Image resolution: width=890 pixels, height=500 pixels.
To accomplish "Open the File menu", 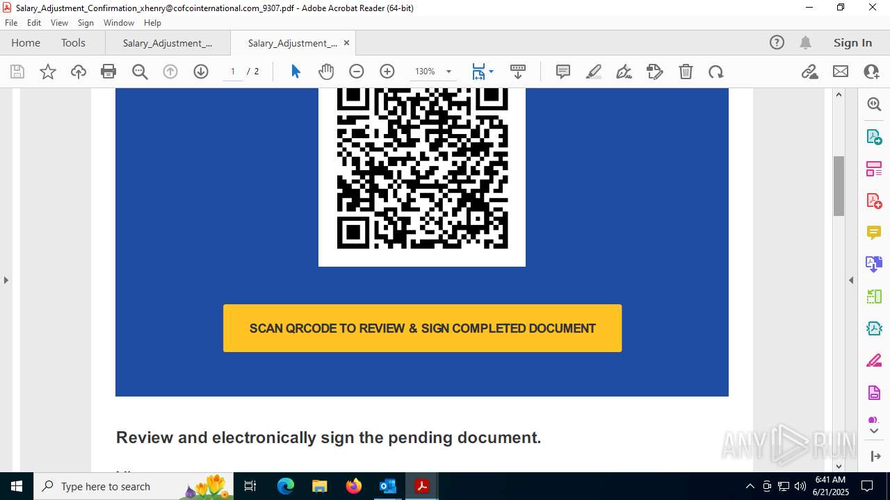I will point(11,22).
